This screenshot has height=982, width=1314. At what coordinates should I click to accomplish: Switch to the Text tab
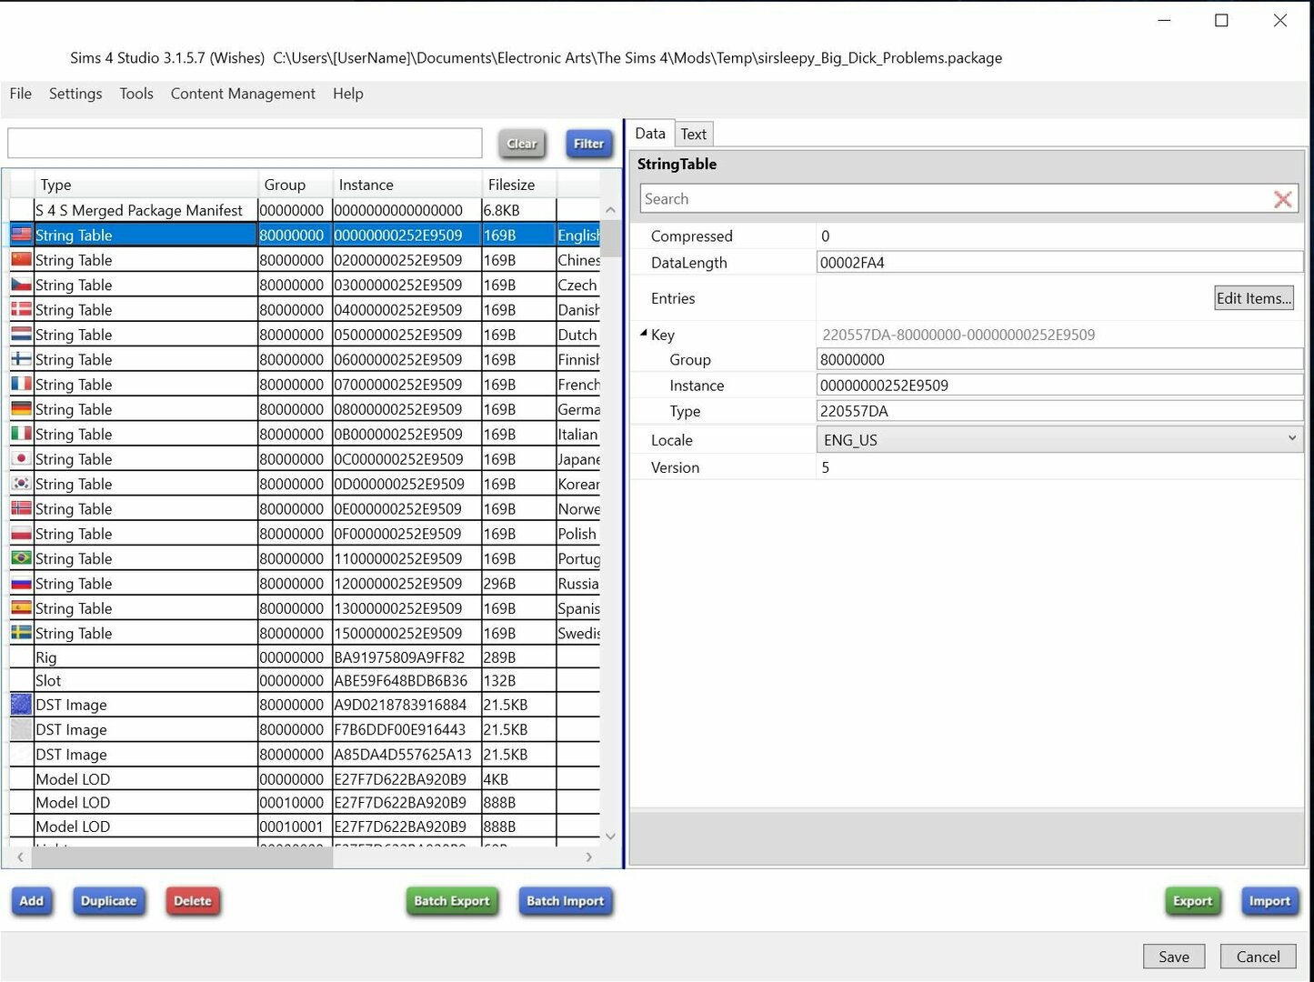click(694, 135)
